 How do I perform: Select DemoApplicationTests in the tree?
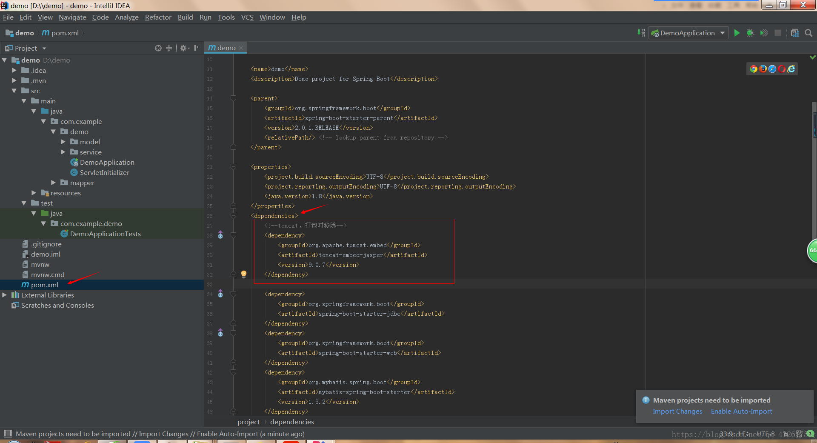[105, 234]
